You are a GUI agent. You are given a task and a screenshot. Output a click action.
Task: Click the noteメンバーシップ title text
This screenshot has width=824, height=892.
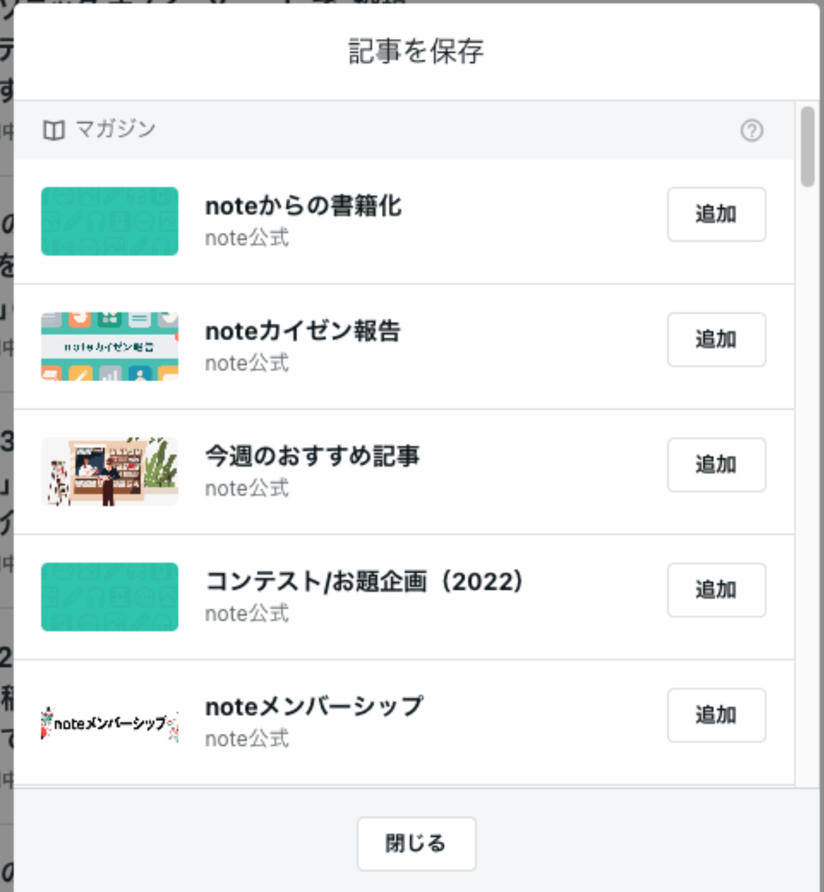pyautogui.click(x=314, y=707)
